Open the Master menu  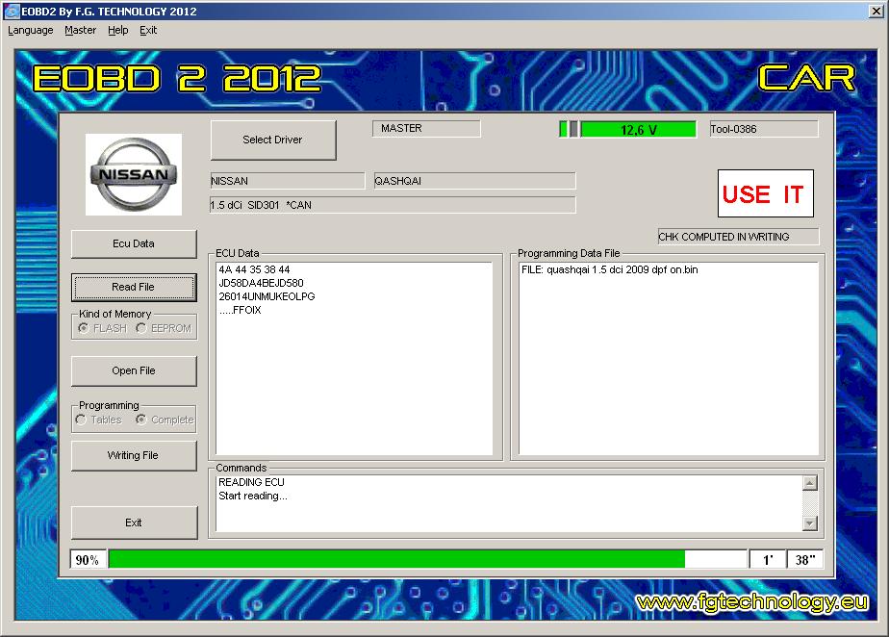[80, 30]
